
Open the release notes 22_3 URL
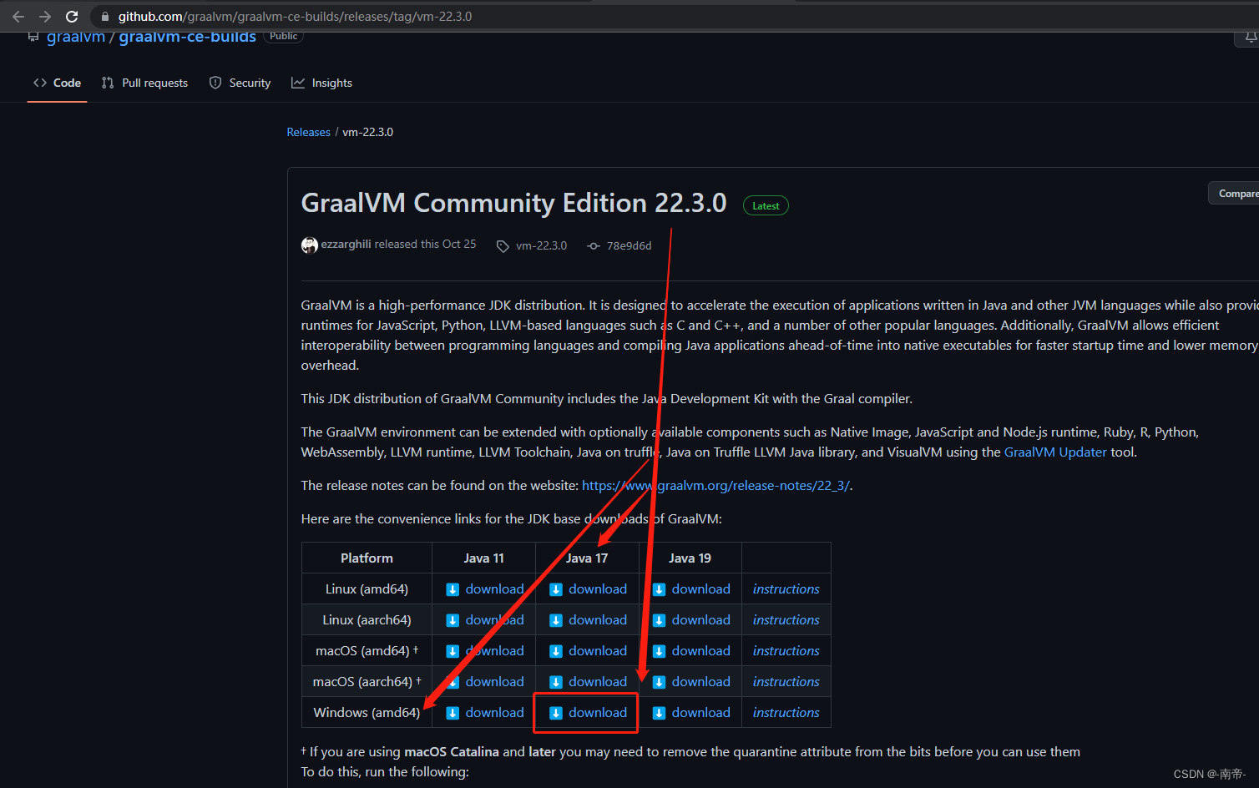[715, 485]
